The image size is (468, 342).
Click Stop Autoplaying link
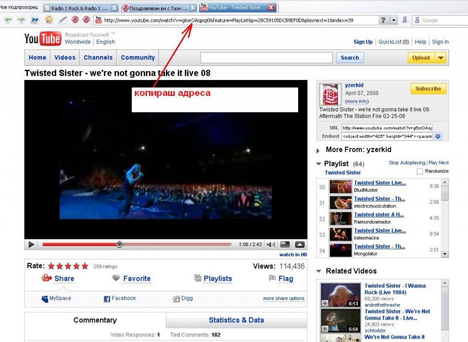click(407, 163)
